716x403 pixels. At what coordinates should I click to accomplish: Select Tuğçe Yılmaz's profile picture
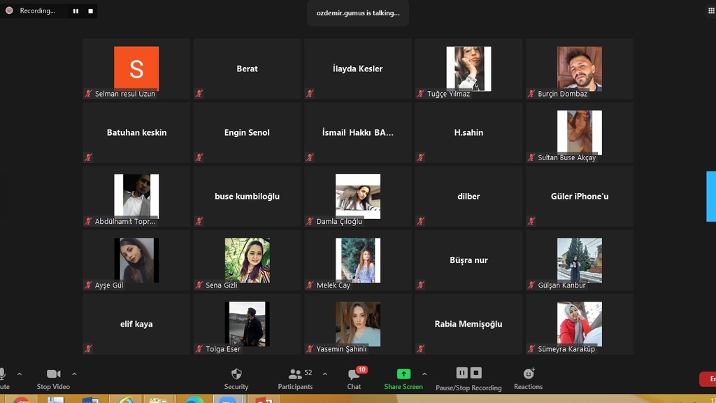point(468,69)
